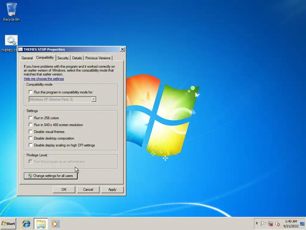The width and height of the screenshot is (306, 230).
Task: Launch Internet Explorer from the taskbar
Action: coord(26,224)
